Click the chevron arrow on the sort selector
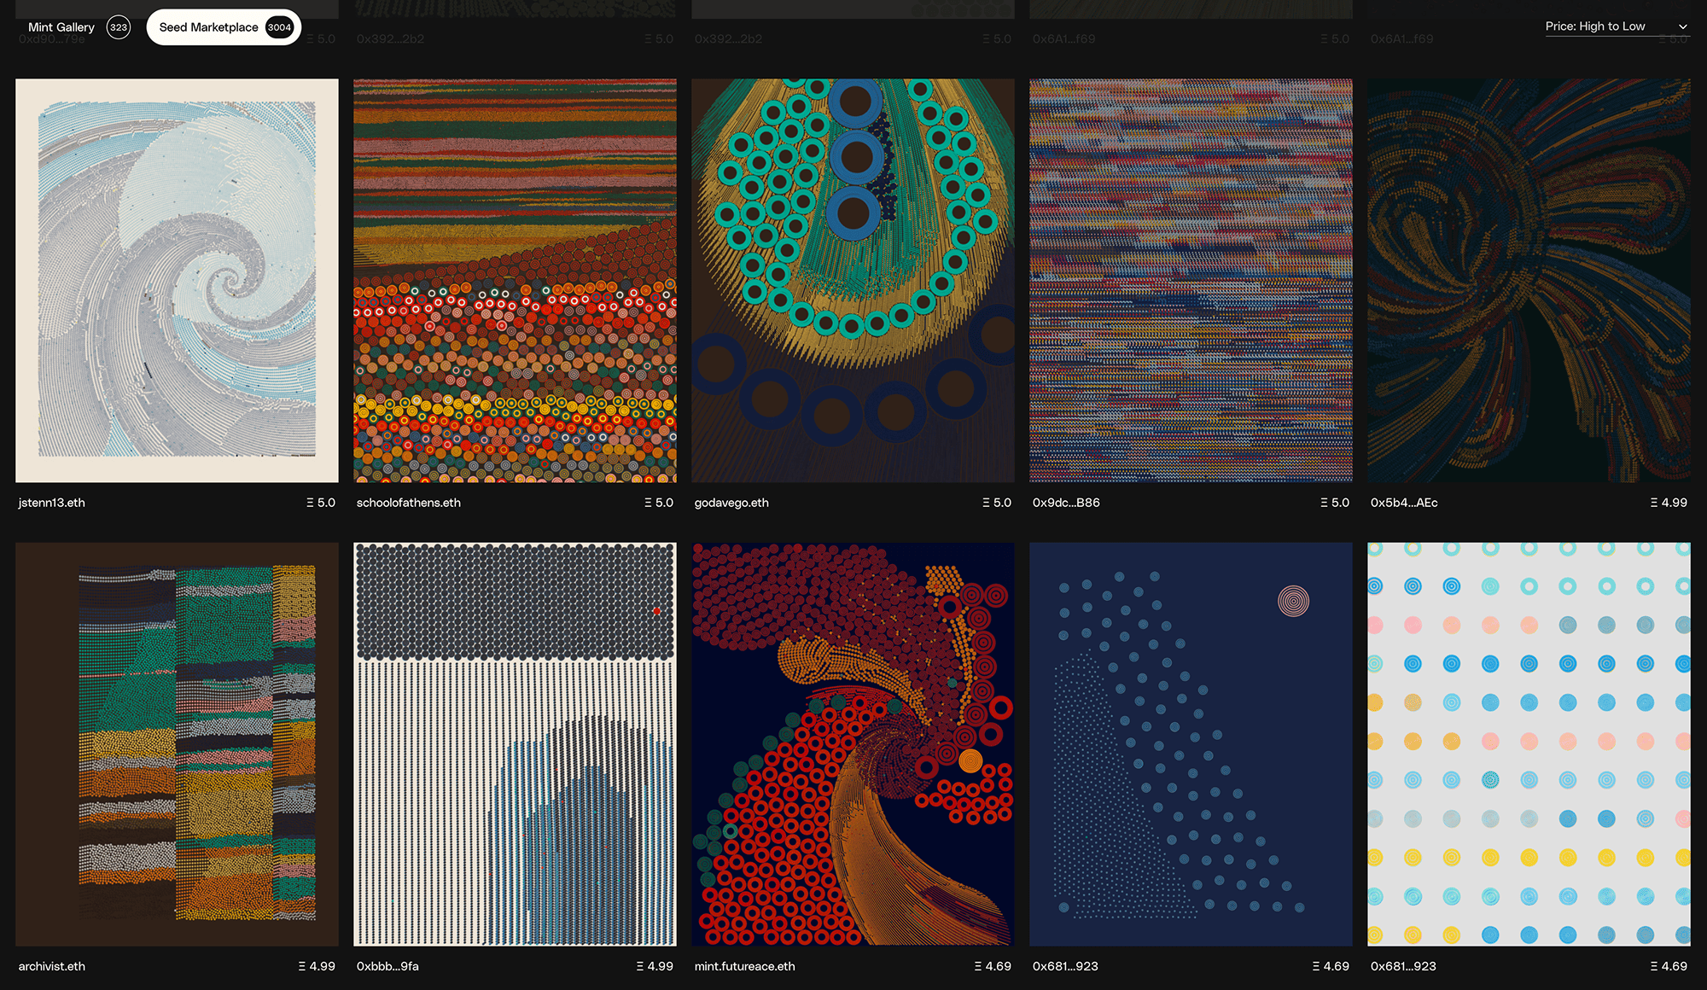This screenshot has height=990, width=1707. (1683, 26)
